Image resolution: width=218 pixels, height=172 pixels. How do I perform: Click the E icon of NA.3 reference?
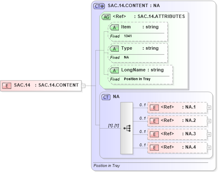click(x=154, y=134)
